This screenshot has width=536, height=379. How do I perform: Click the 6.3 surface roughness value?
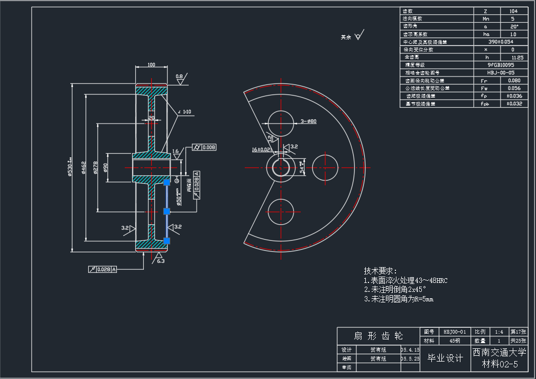tap(161, 261)
